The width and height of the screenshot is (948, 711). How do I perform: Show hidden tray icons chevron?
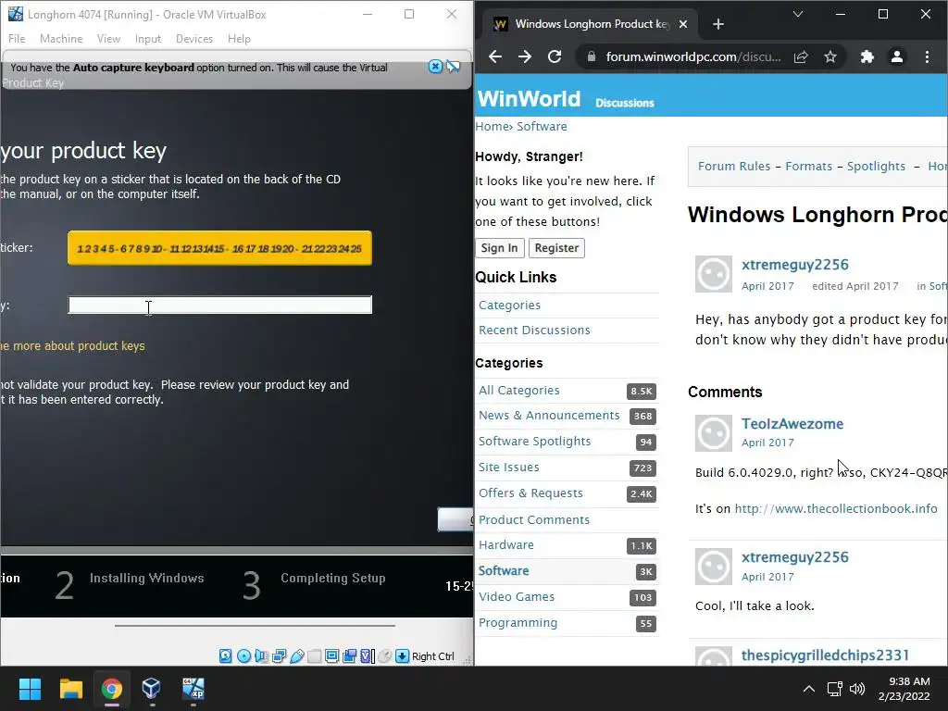808,689
